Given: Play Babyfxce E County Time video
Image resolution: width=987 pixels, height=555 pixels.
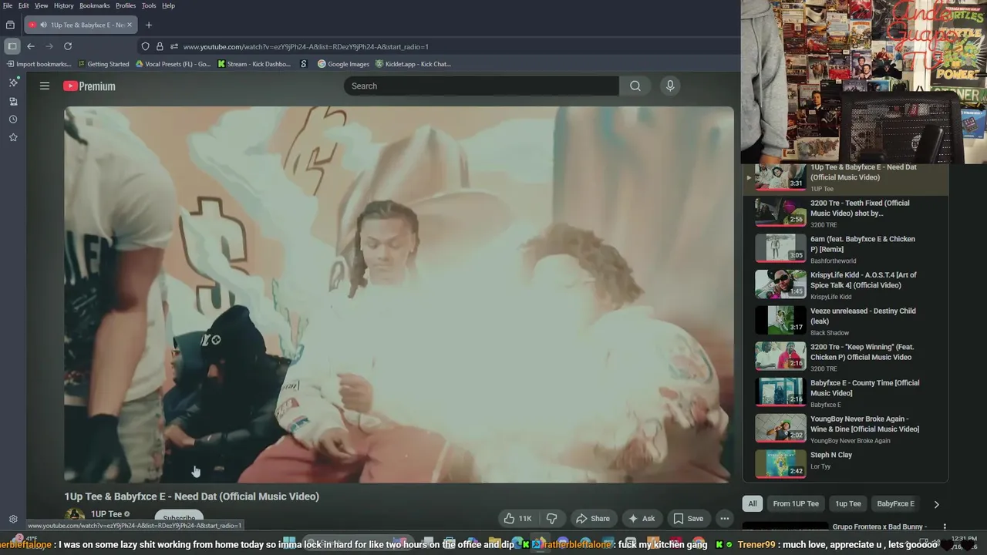Looking at the screenshot, I should point(845,393).
